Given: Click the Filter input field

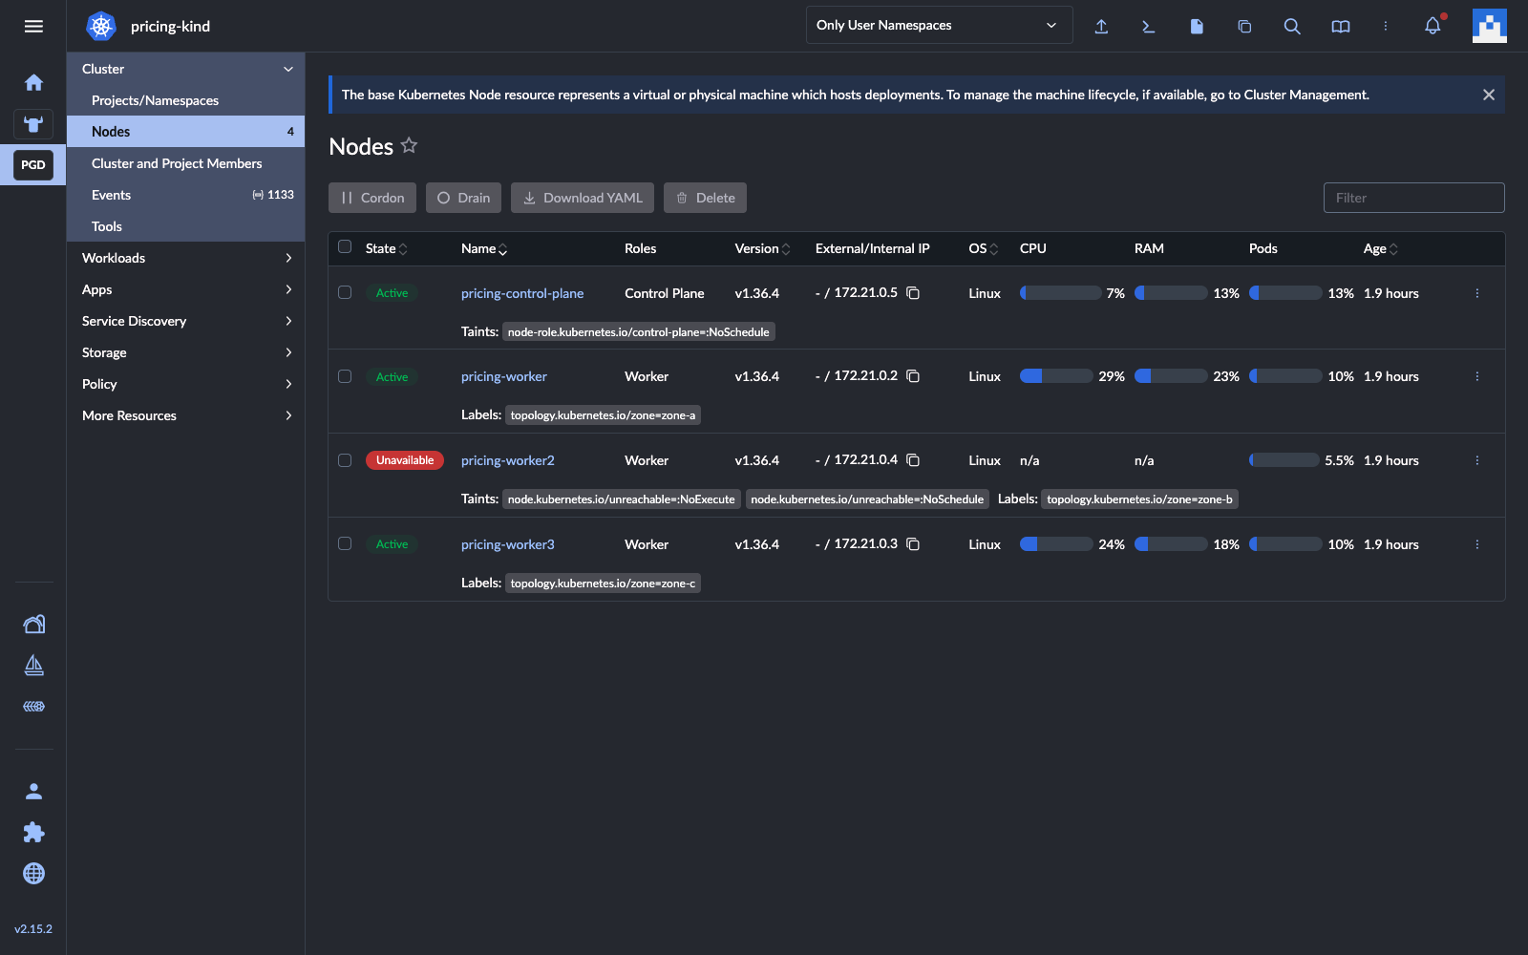Looking at the screenshot, I should tap(1413, 198).
